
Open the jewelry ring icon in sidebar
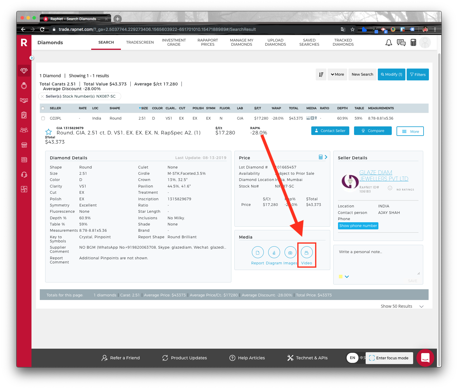tap(24, 86)
